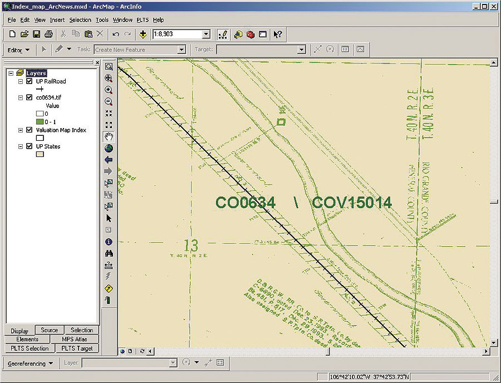Close the table of contents panel
The width and height of the screenshot is (501, 383).
[x=97, y=62]
